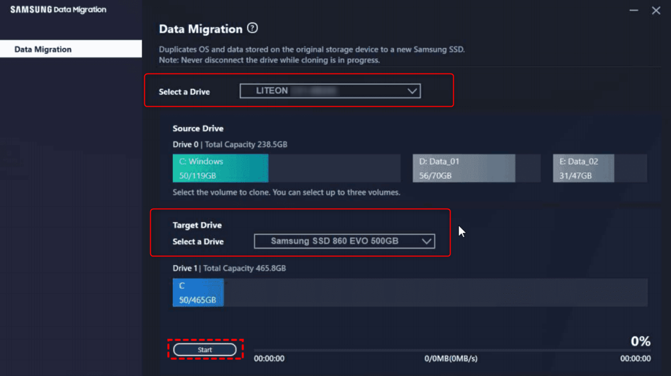This screenshot has height=376, width=671.
Task: Click the unallocated space on target drive
Action: [x=434, y=293]
